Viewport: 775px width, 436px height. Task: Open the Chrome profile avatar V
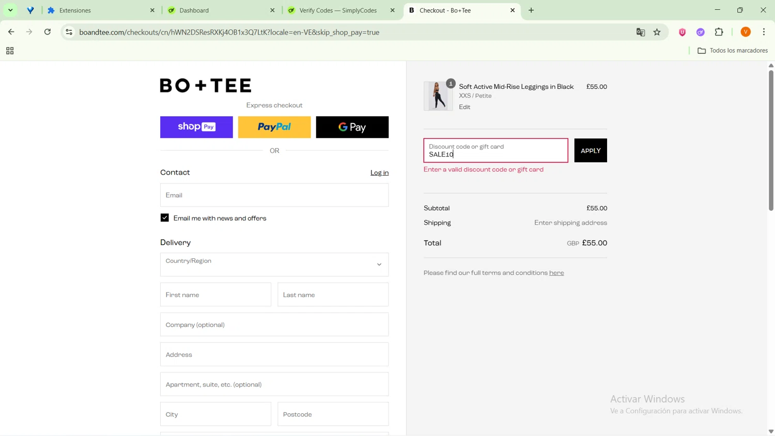point(746,32)
